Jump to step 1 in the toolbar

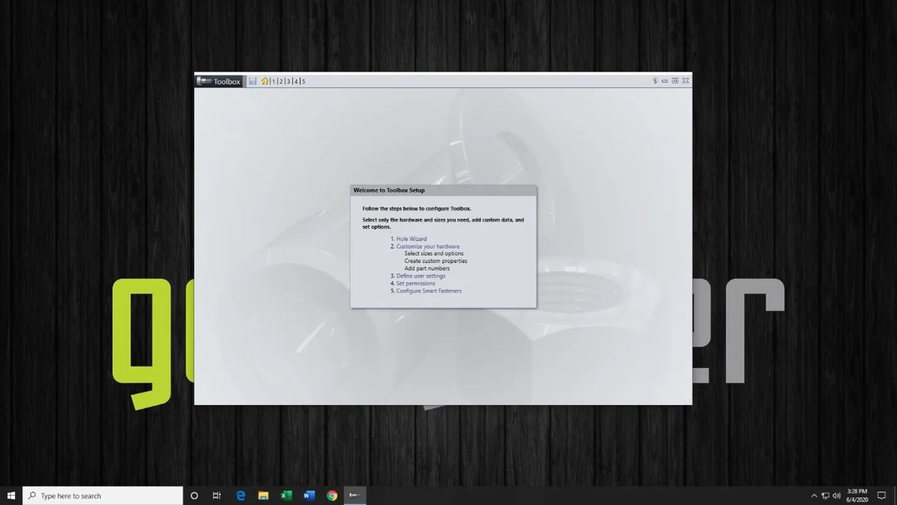(274, 81)
